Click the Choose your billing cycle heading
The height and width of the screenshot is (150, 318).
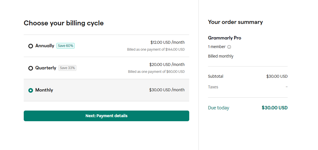pos(64,23)
